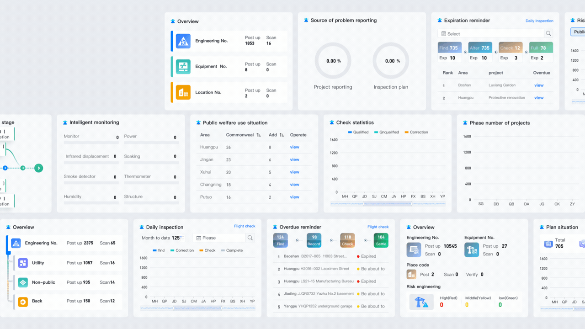Click view for Boshan Luxiang Garden
This screenshot has width=585, height=329.
point(539,85)
